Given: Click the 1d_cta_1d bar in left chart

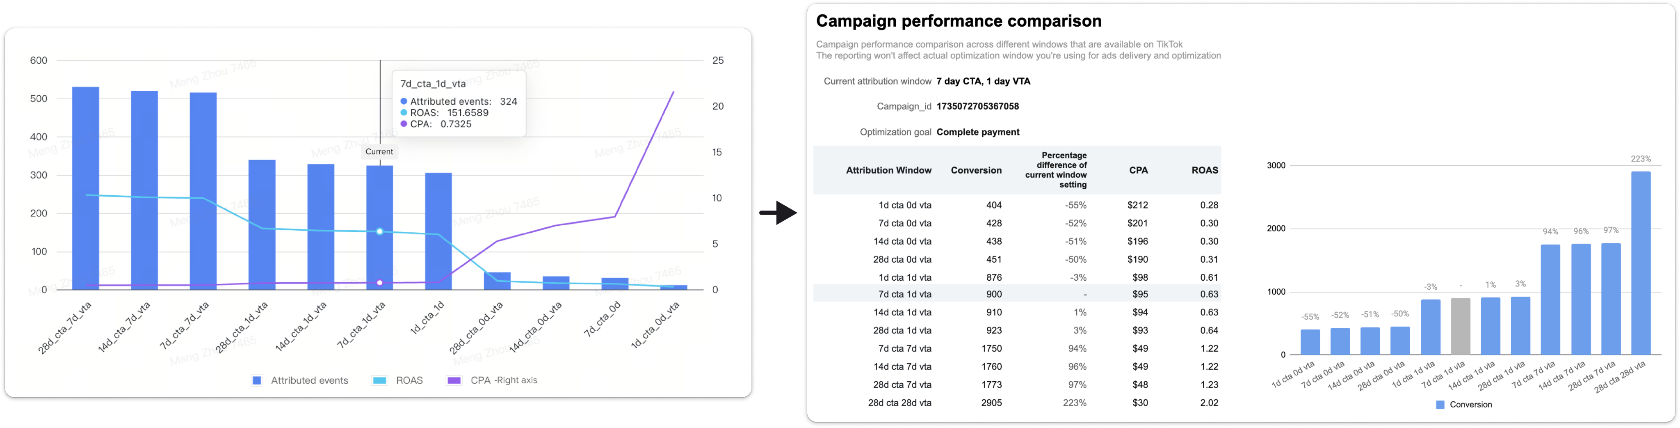Looking at the screenshot, I should tap(438, 231).
